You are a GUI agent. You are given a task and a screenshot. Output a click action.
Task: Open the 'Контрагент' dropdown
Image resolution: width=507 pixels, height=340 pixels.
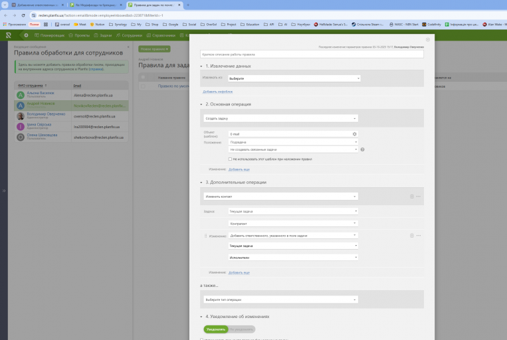tap(293, 223)
